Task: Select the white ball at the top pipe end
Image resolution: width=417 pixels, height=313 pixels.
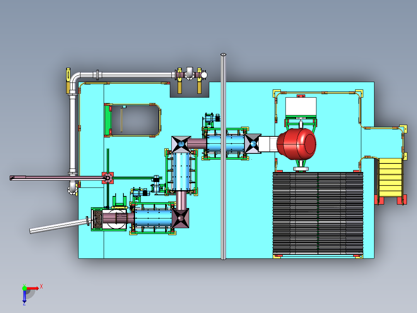Action: pyautogui.click(x=204, y=75)
